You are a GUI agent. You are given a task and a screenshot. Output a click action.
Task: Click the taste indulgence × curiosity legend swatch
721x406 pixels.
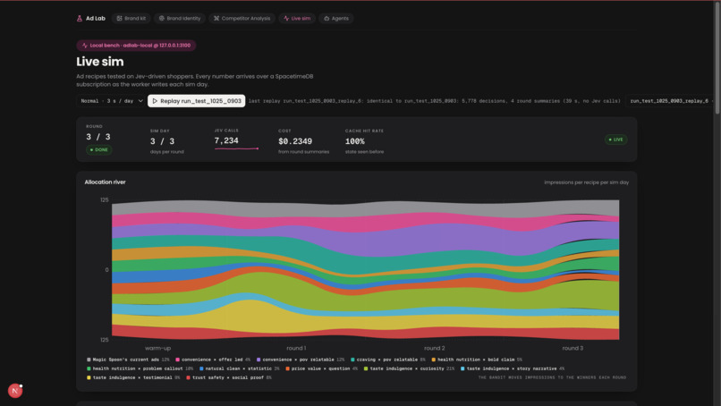[x=366, y=368]
